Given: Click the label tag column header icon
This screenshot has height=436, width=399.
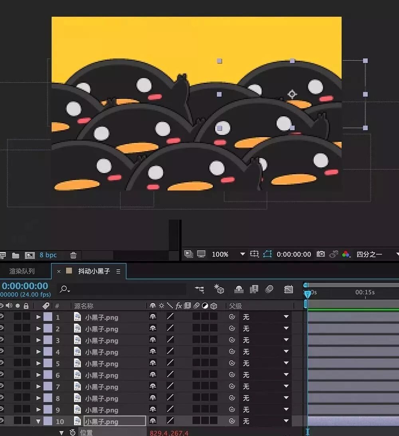Looking at the screenshot, I should 45,306.
